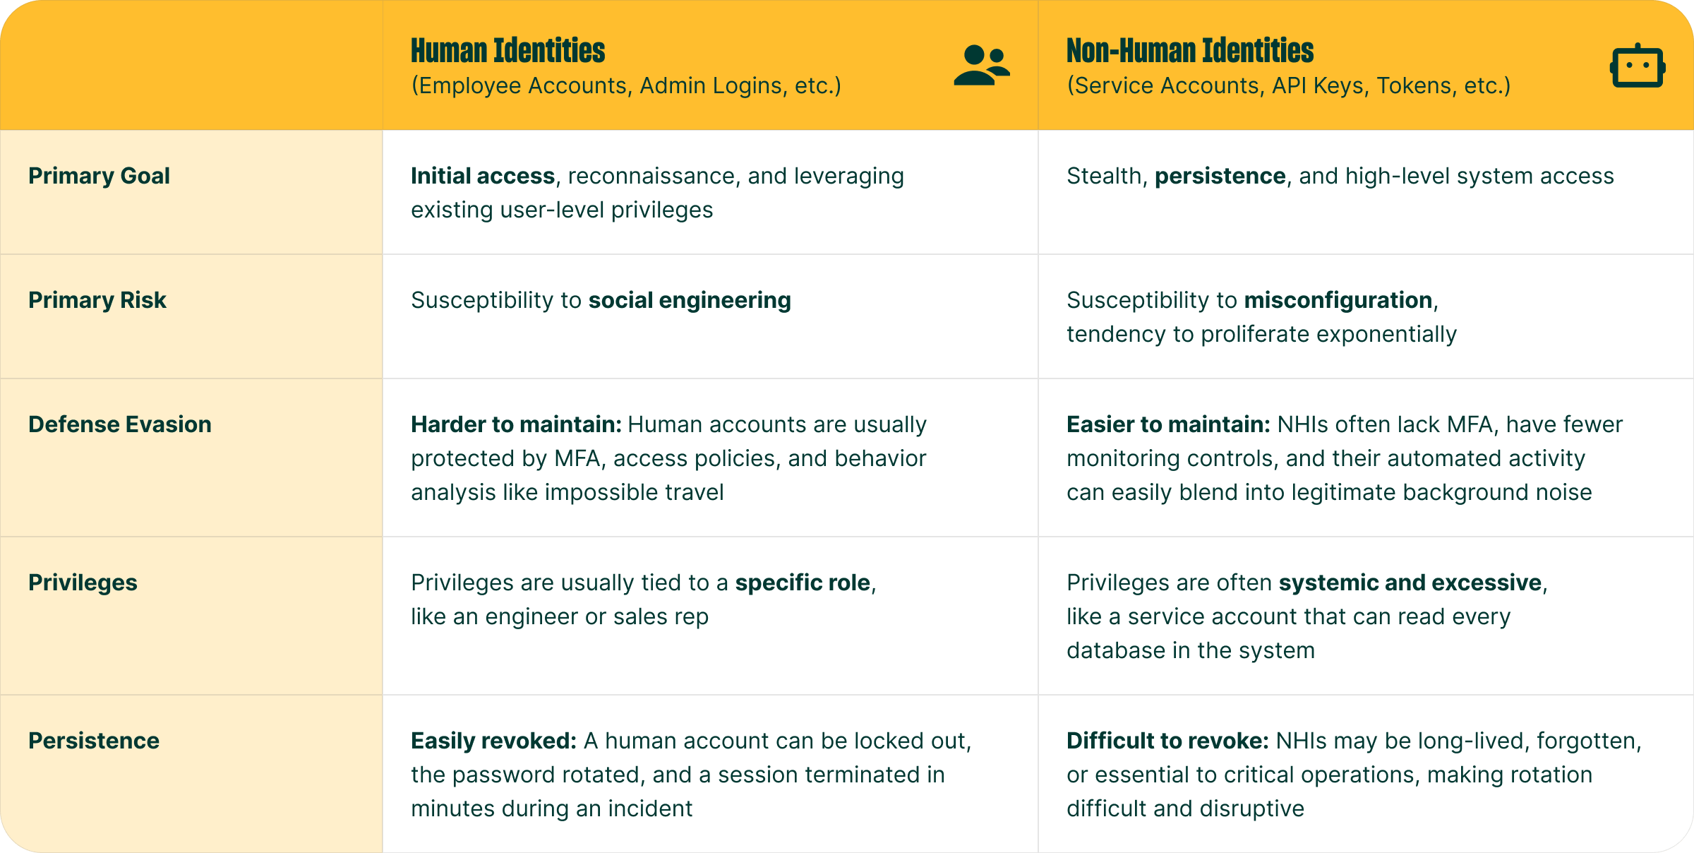
Task: Click the bold "social engineering" text
Action: 690,300
